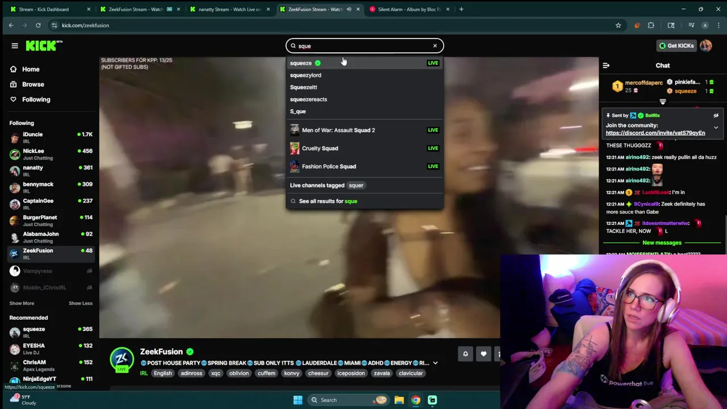Open iDuncle followed channel
Screen dimensions: 727x409
(x=50, y=137)
